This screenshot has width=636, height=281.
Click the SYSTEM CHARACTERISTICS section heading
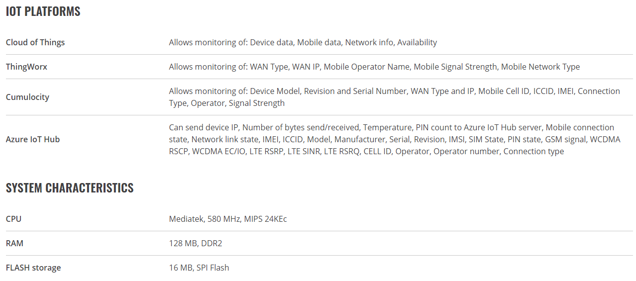[70, 188]
